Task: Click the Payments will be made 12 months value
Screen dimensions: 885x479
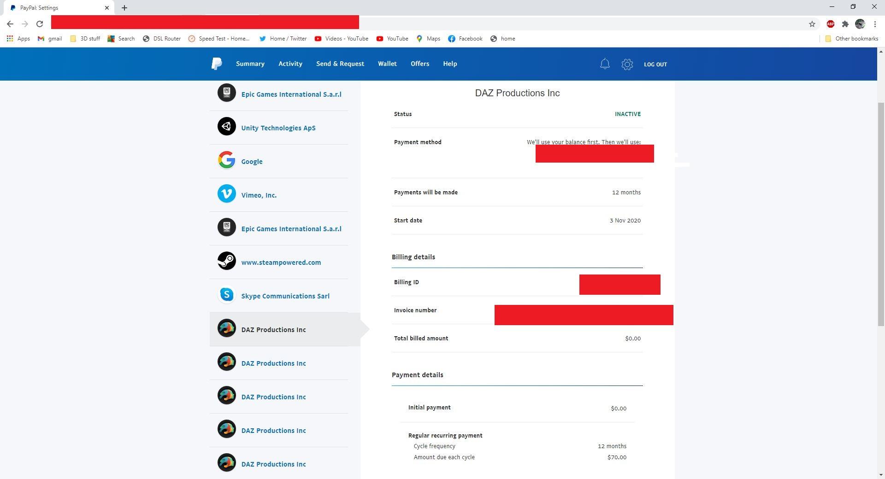Action: pos(626,193)
